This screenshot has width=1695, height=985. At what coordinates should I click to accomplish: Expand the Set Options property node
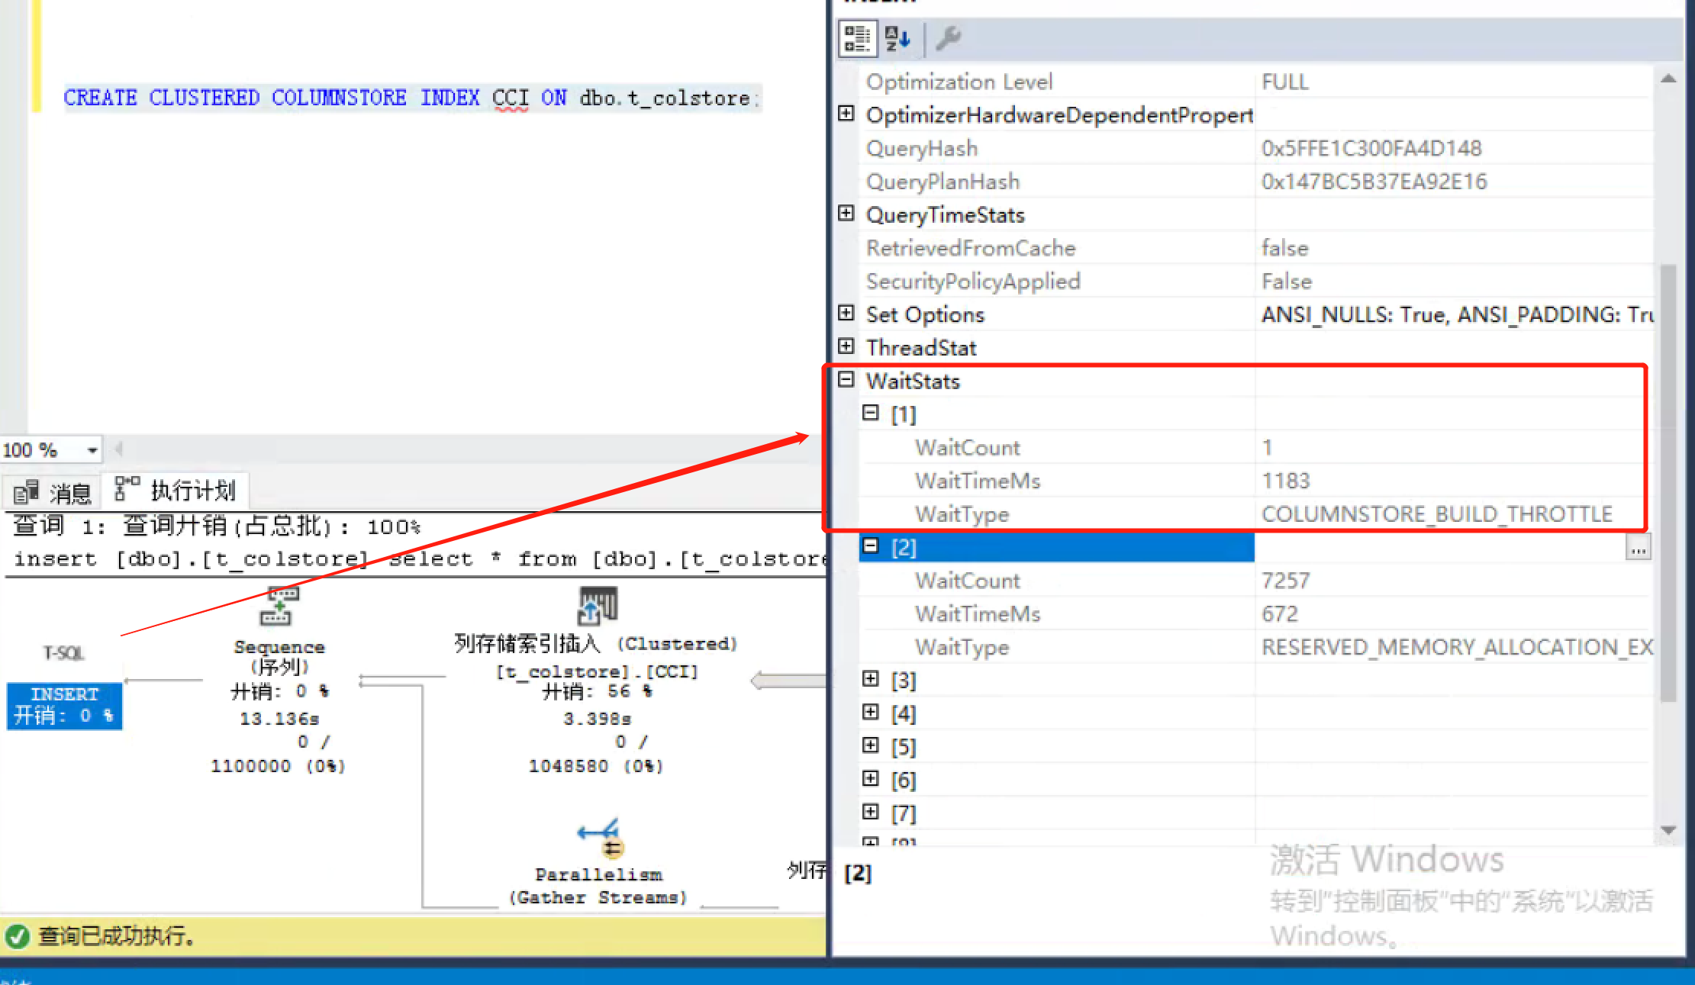[x=846, y=313]
